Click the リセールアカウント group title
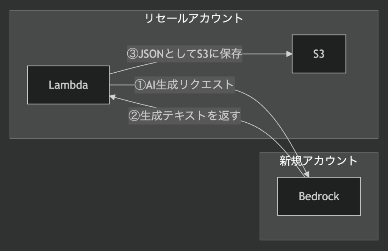388x251 pixels. 194,18
